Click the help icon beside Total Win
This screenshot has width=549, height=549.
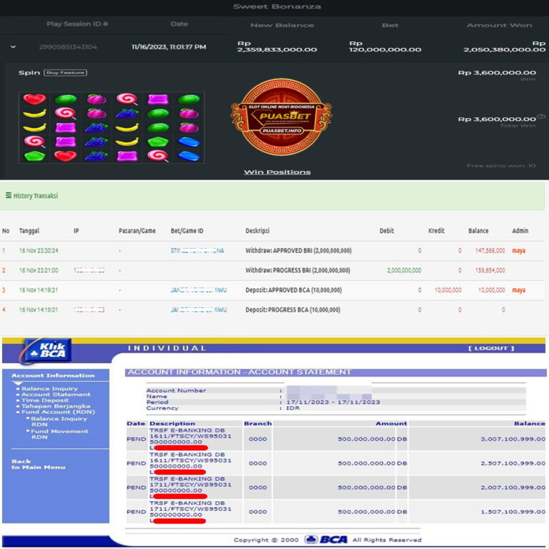pos(541,117)
